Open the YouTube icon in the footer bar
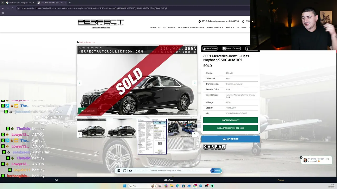This screenshot has height=189, width=337. pos(130,171)
